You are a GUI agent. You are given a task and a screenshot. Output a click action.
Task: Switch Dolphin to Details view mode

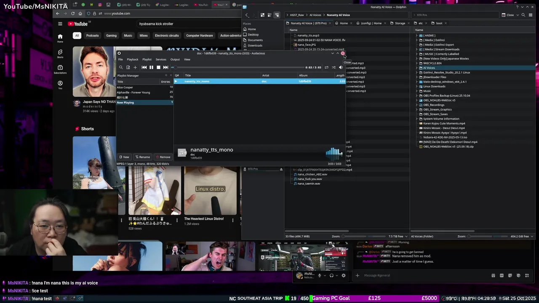[x=277, y=15]
